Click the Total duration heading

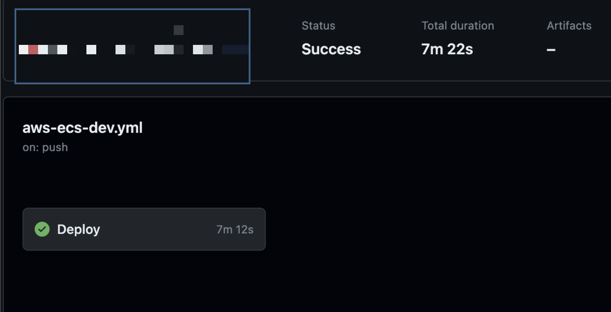pos(457,26)
